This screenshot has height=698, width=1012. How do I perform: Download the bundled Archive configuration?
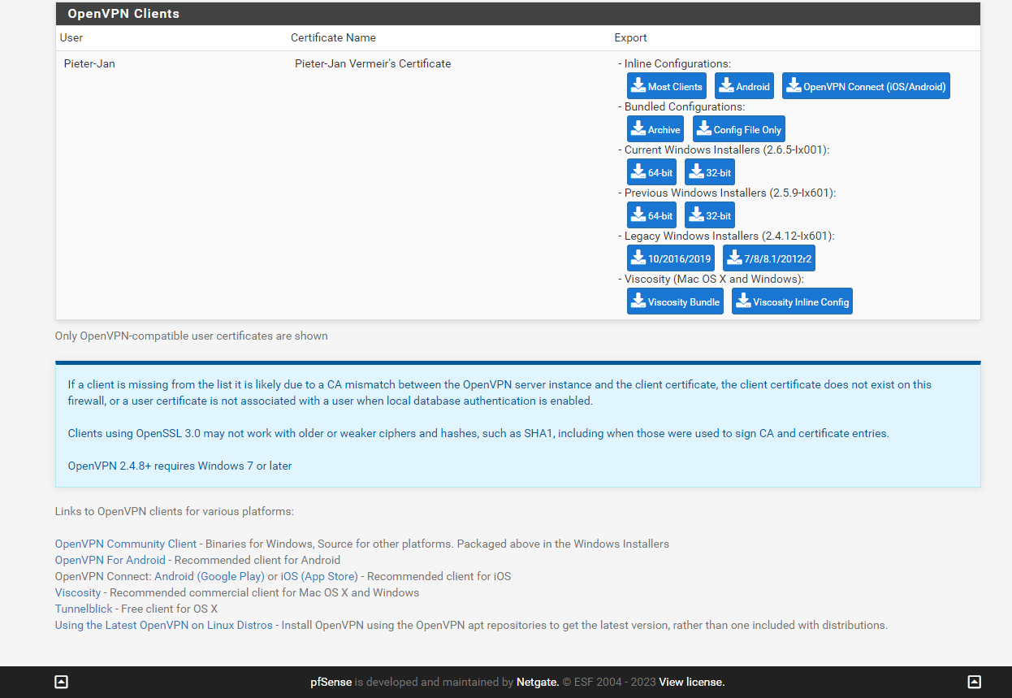(x=655, y=129)
